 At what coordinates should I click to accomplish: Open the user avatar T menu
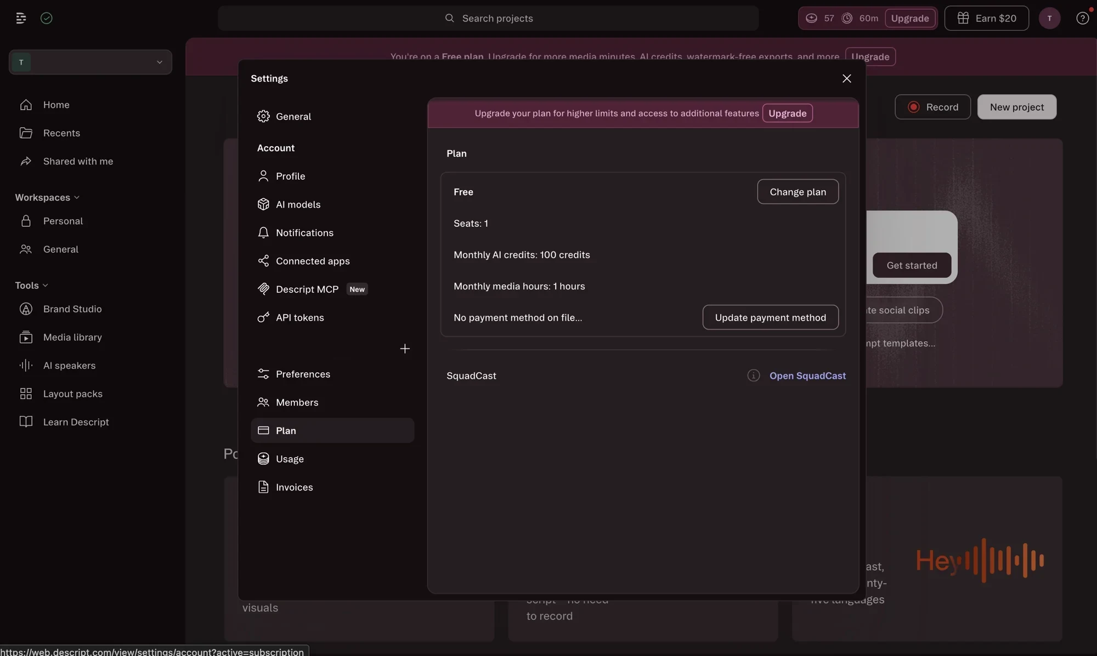coord(1049,18)
